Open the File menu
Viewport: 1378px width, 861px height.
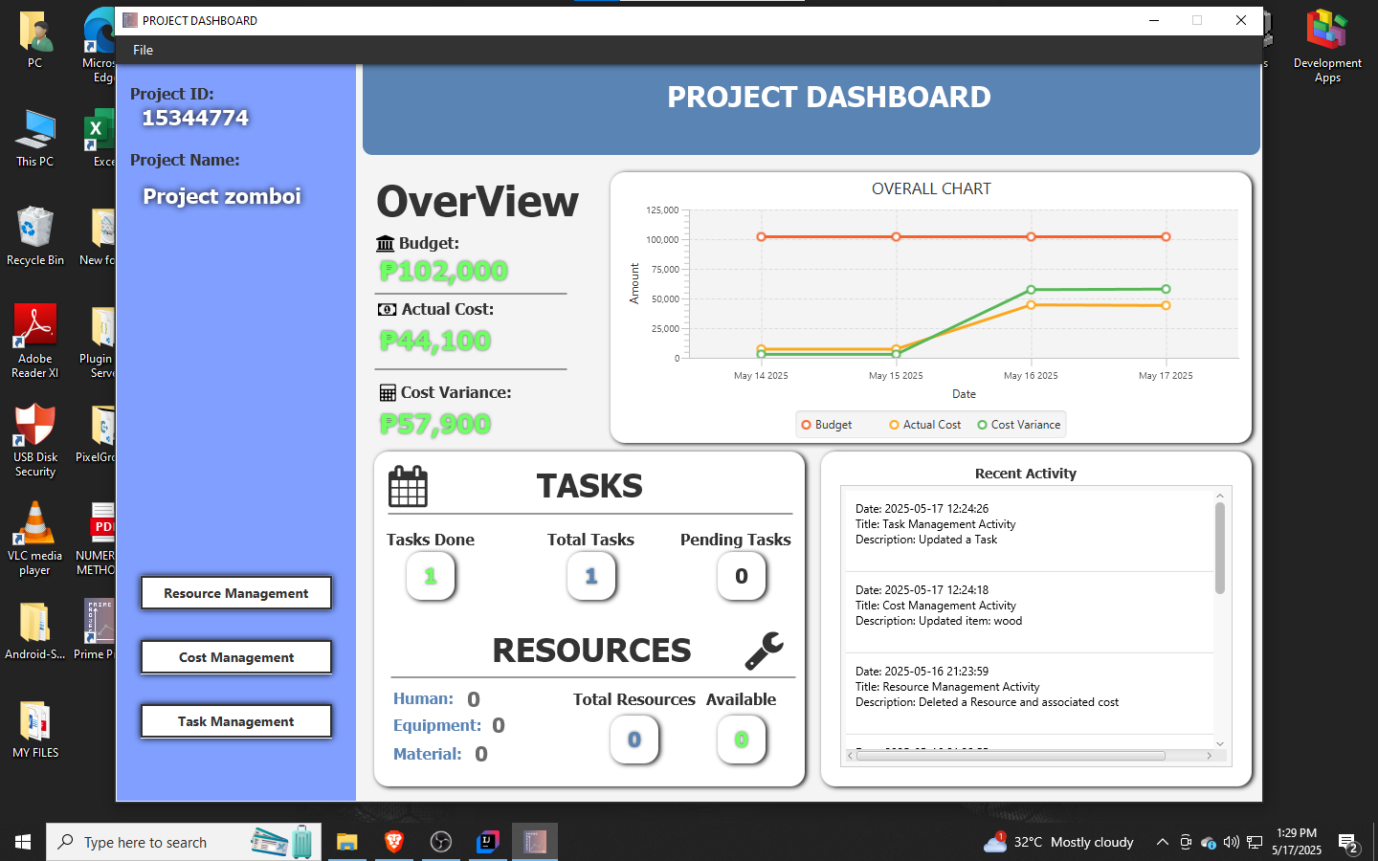tap(143, 51)
